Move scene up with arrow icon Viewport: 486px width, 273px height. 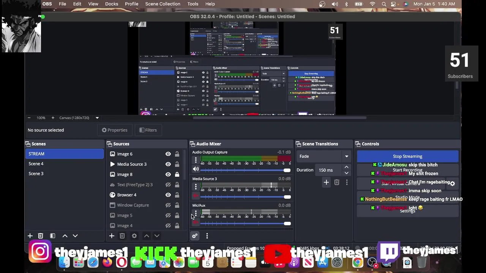[65, 236]
